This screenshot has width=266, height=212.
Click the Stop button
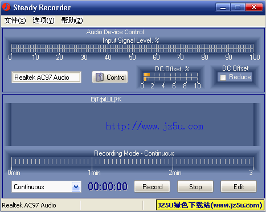pos(195,186)
